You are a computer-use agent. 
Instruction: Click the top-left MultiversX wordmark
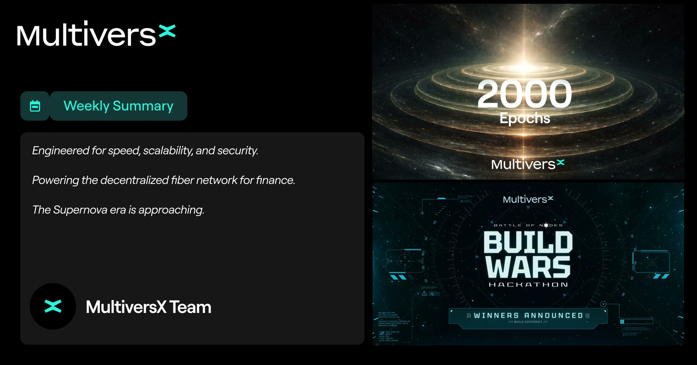96,34
